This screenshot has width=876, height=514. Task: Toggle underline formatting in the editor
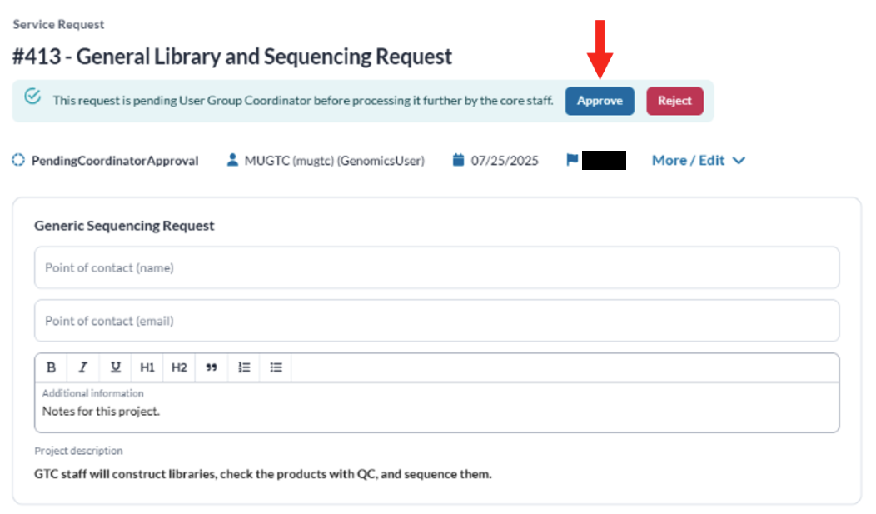click(116, 367)
